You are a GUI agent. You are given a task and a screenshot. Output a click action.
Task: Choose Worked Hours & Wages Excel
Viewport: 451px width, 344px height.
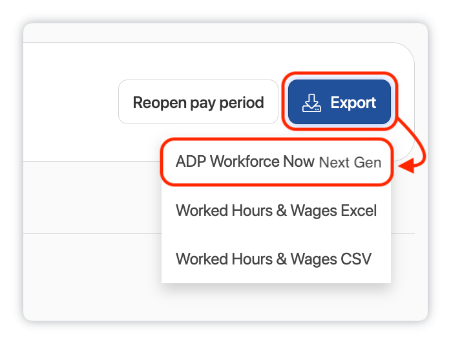[x=276, y=211]
